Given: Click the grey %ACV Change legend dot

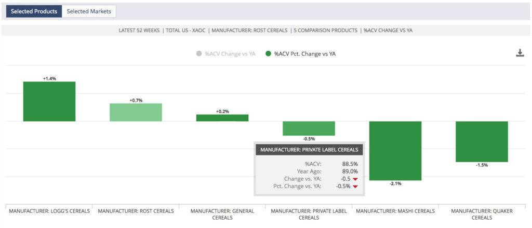Looking at the screenshot, I should point(199,53).
